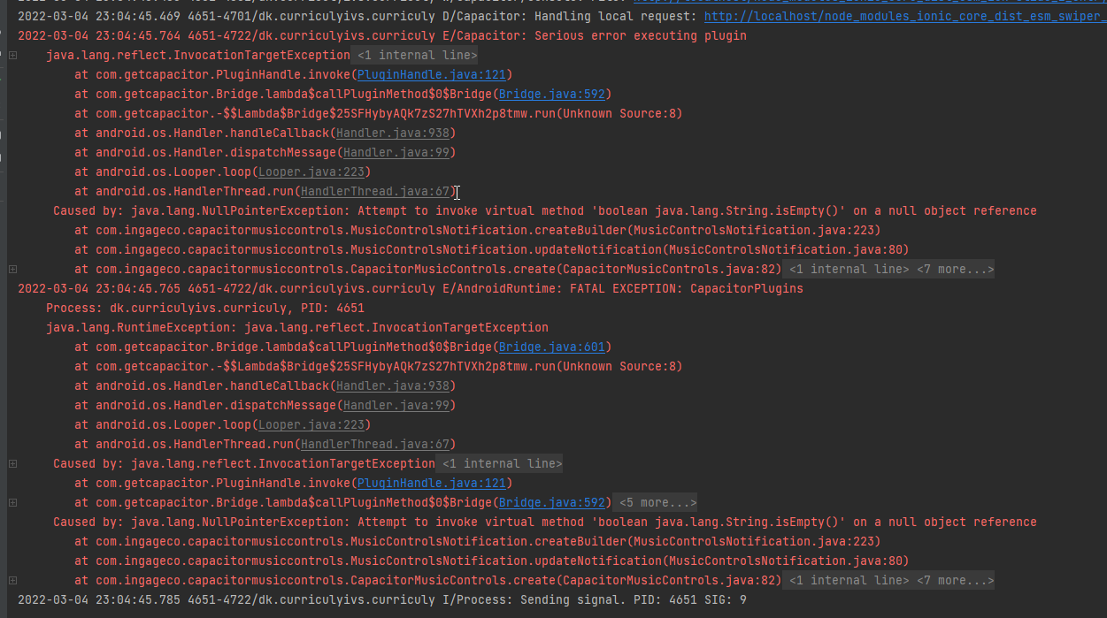Image resolution: width=1107 pixels, height=618 pixels.
Task: Jump to Bridge.java:601 source link
Action: [x=551, y=347]
